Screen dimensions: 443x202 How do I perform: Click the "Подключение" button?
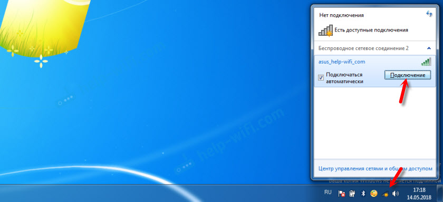(407, 75)
